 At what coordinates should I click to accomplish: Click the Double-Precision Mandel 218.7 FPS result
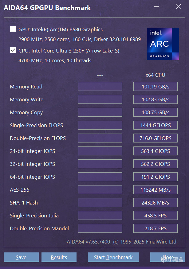point(155,228)
